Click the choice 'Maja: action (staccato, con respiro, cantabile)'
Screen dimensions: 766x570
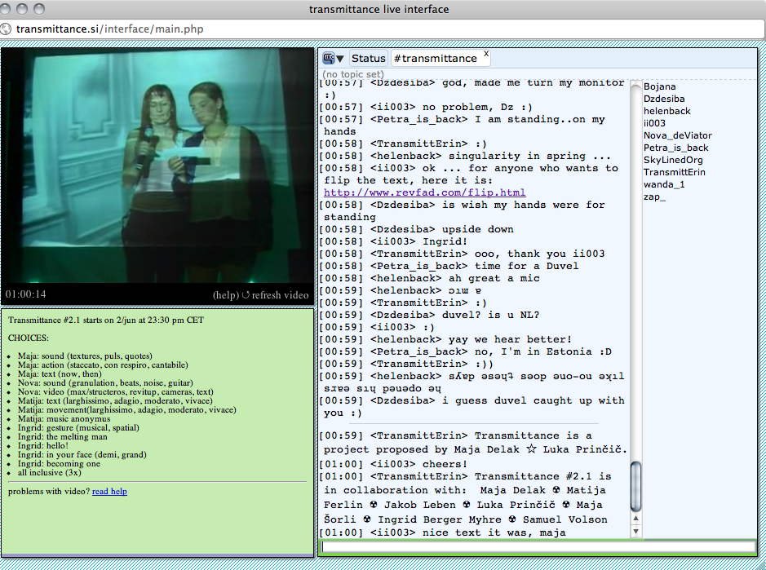pos(103,365)
